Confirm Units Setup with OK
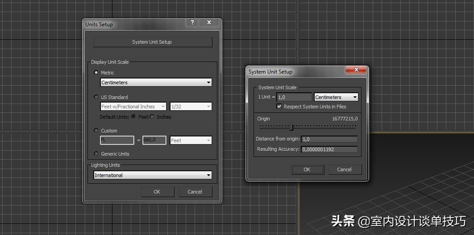The height and width of the screenshot is (235, 474). [158, 192]
